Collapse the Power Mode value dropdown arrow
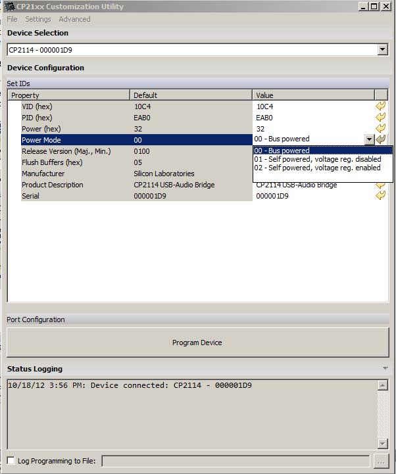 tap(369, 139)
